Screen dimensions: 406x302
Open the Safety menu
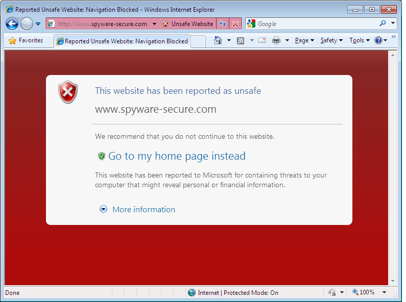click(331, 40)
